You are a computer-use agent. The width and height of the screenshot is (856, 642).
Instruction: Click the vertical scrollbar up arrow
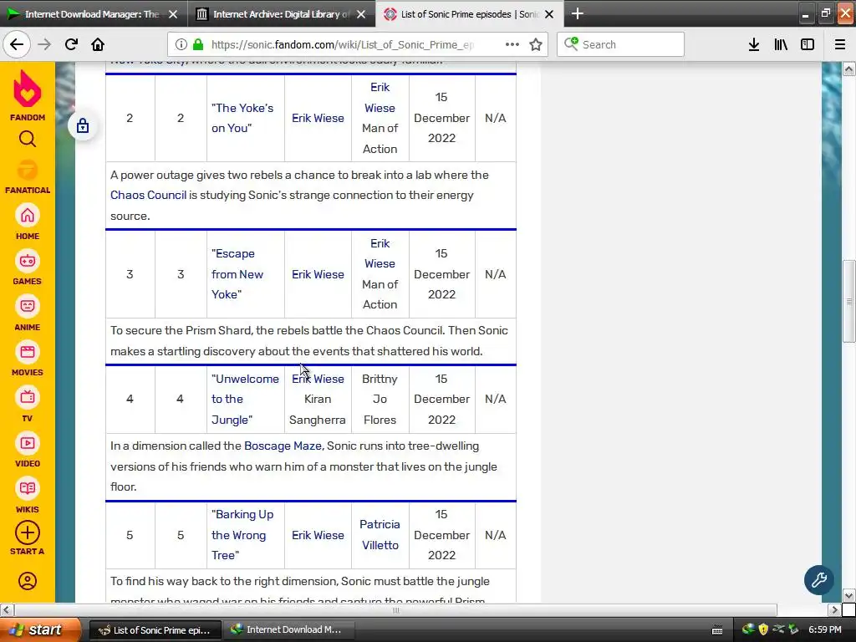pyautogui.click(x=848, y=69)
